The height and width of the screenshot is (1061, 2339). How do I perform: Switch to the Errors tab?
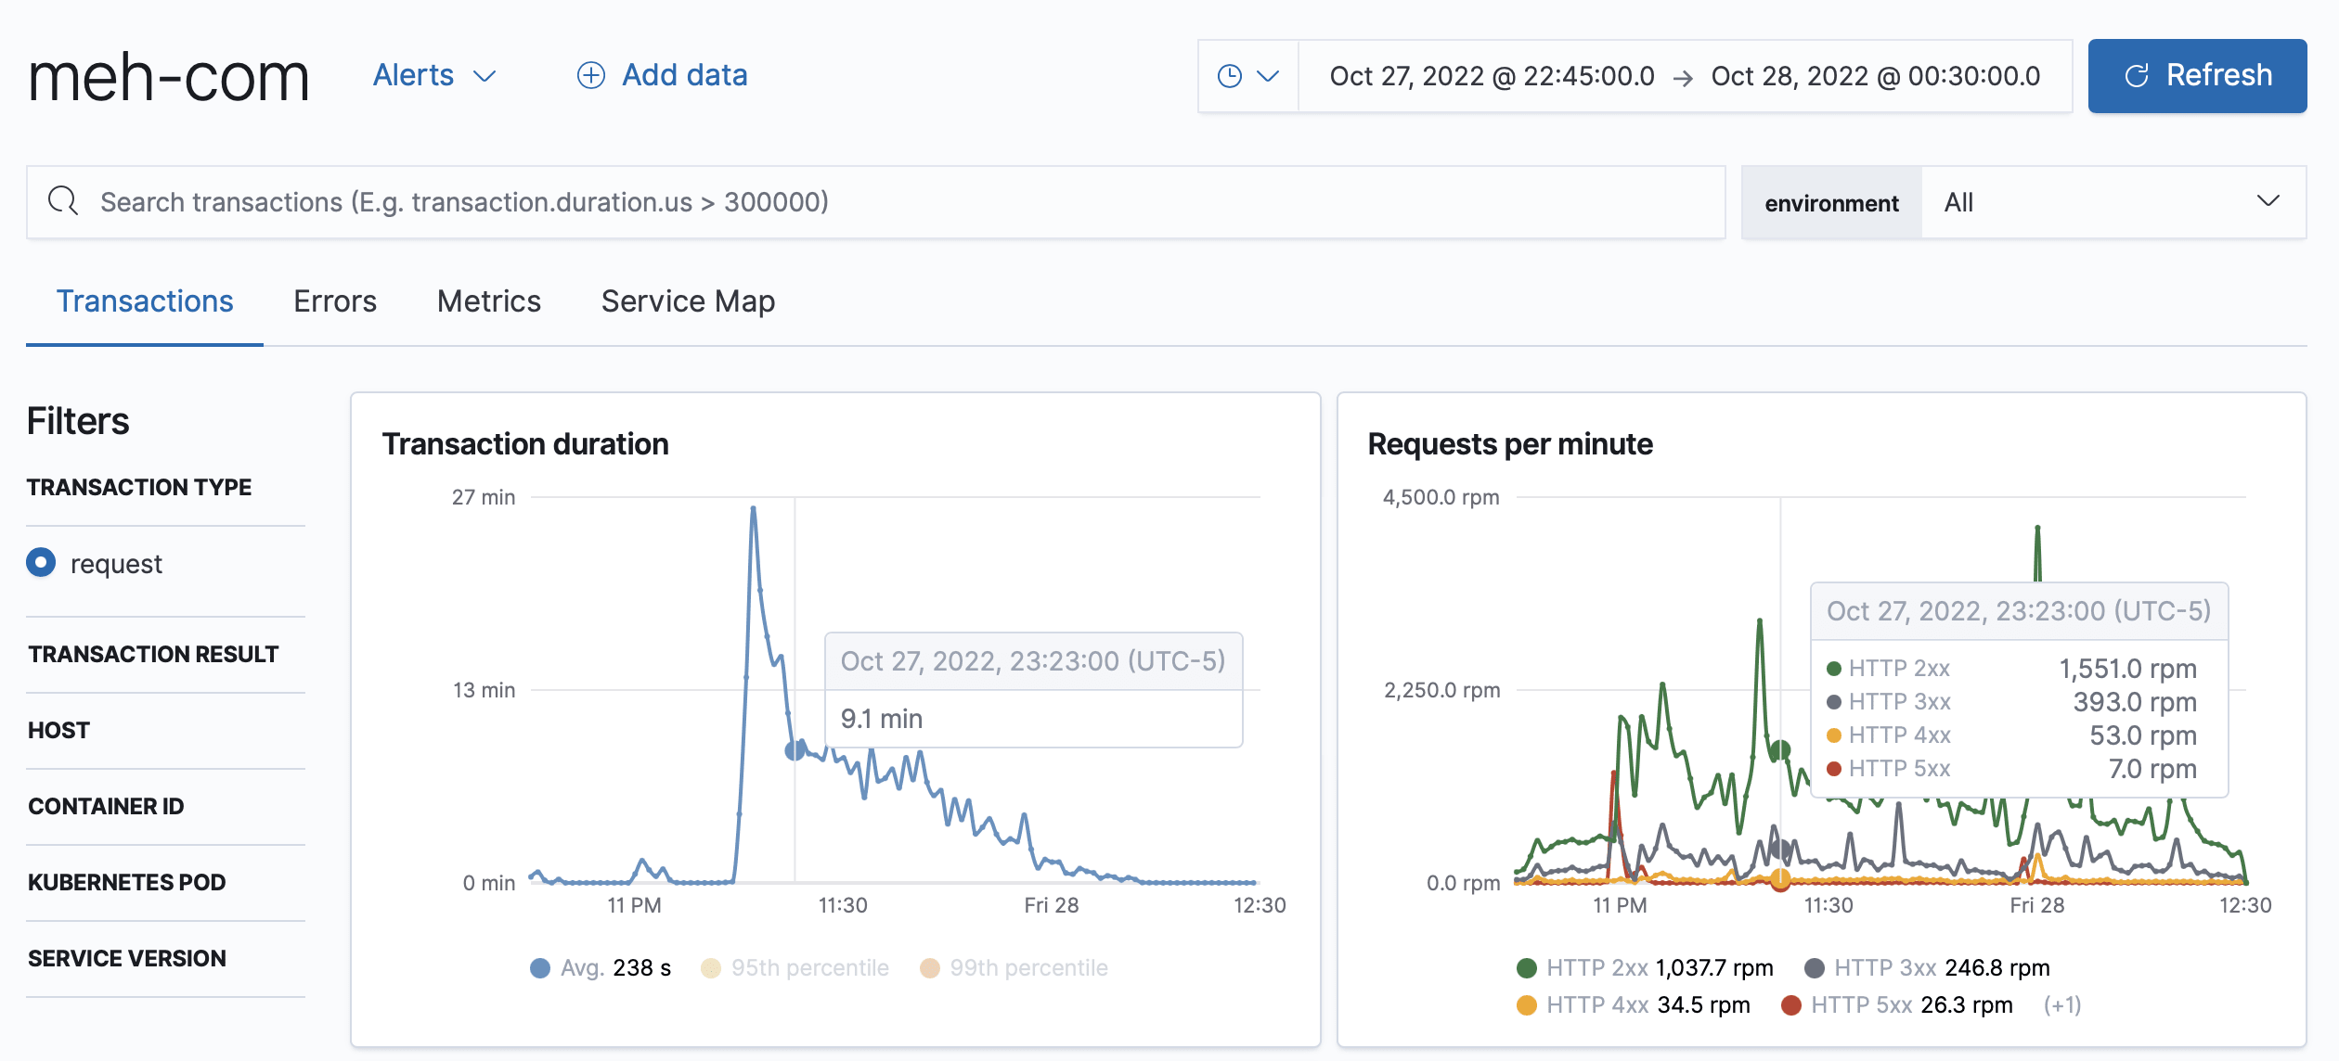(x=334, y=300)
